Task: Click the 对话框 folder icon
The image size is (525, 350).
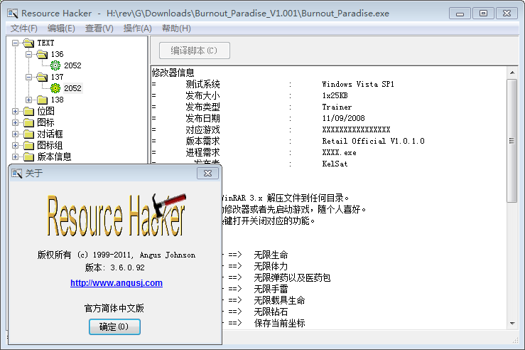Action: [29, 134]
